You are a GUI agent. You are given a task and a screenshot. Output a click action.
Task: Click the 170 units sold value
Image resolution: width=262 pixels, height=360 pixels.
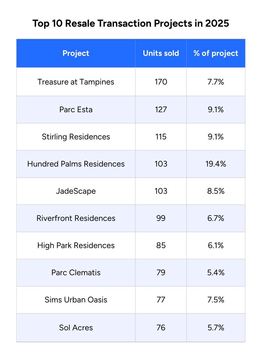(161, 82)
